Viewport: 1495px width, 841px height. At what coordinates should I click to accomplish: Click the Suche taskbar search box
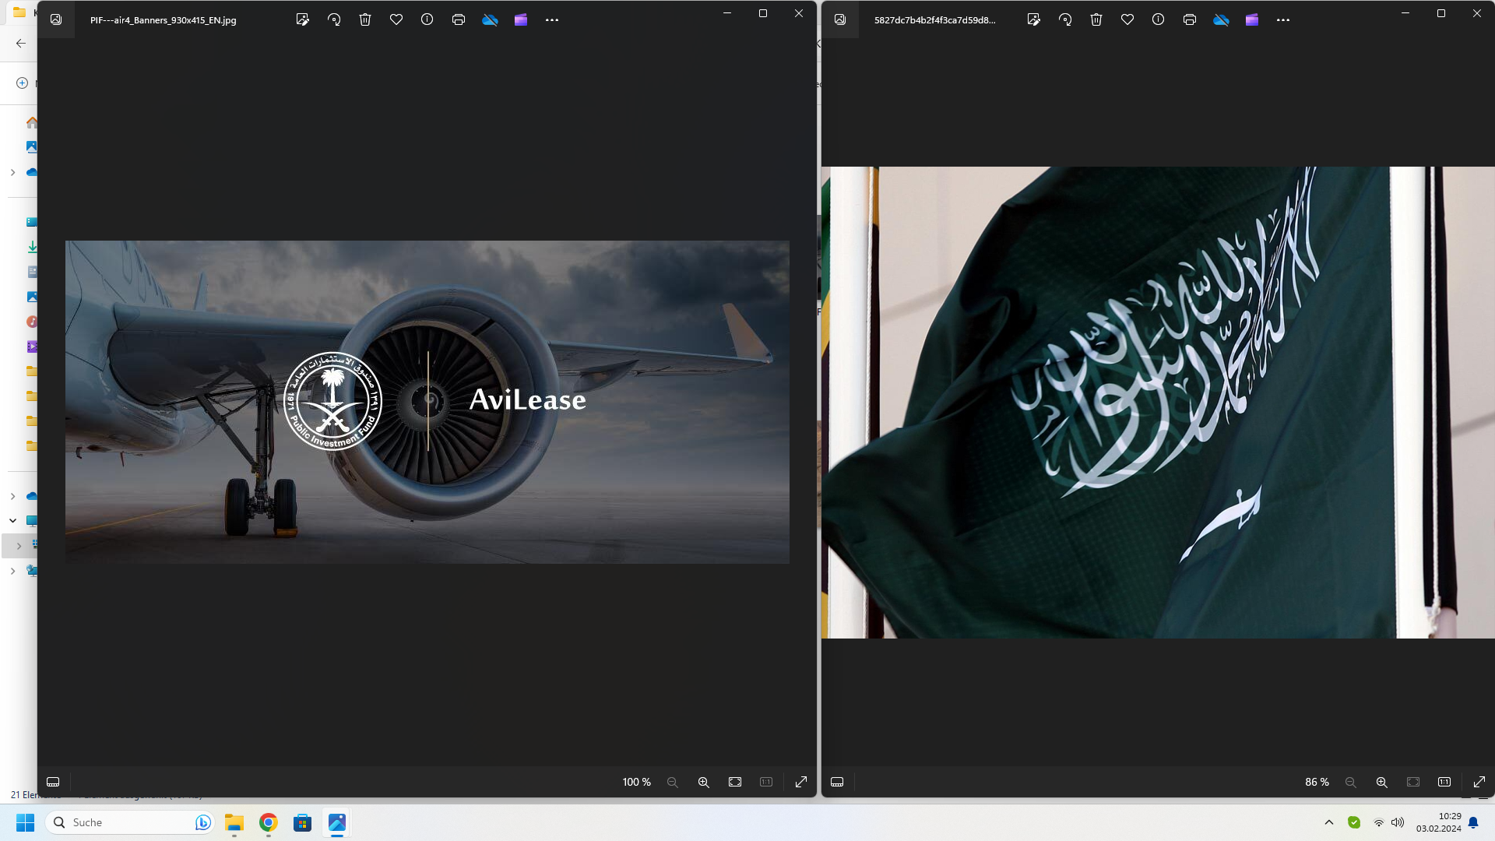click(129, 822)
